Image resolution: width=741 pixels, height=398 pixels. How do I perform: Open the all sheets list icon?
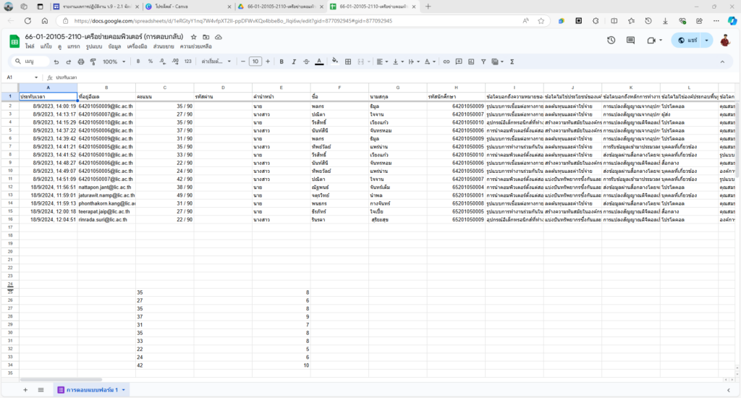[41, 390]
